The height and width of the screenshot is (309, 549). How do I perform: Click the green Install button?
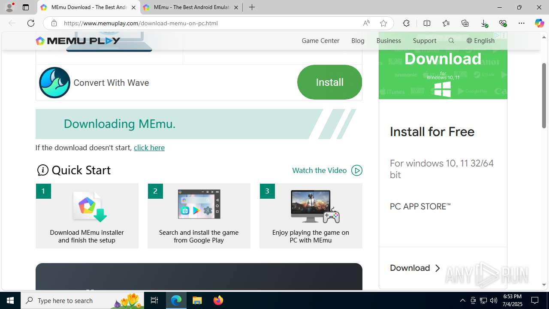pyautogui.click(x=329, y=82)
